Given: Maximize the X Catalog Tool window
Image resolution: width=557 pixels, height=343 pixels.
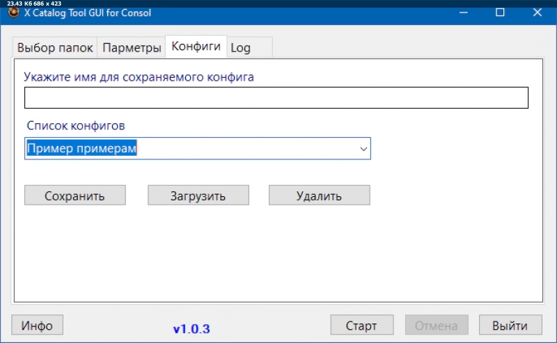Looking at the screenshot, I should [500, 13].
